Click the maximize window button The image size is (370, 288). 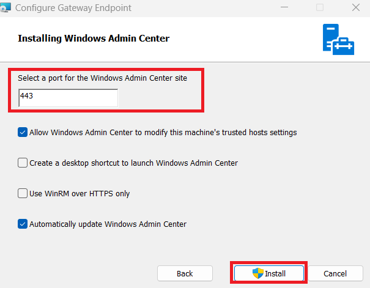coord(320,9)
